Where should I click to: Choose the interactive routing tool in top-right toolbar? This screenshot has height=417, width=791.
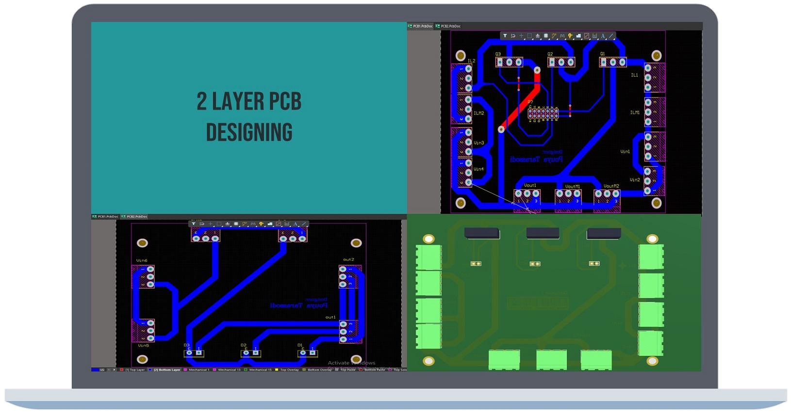coord(554,36)
